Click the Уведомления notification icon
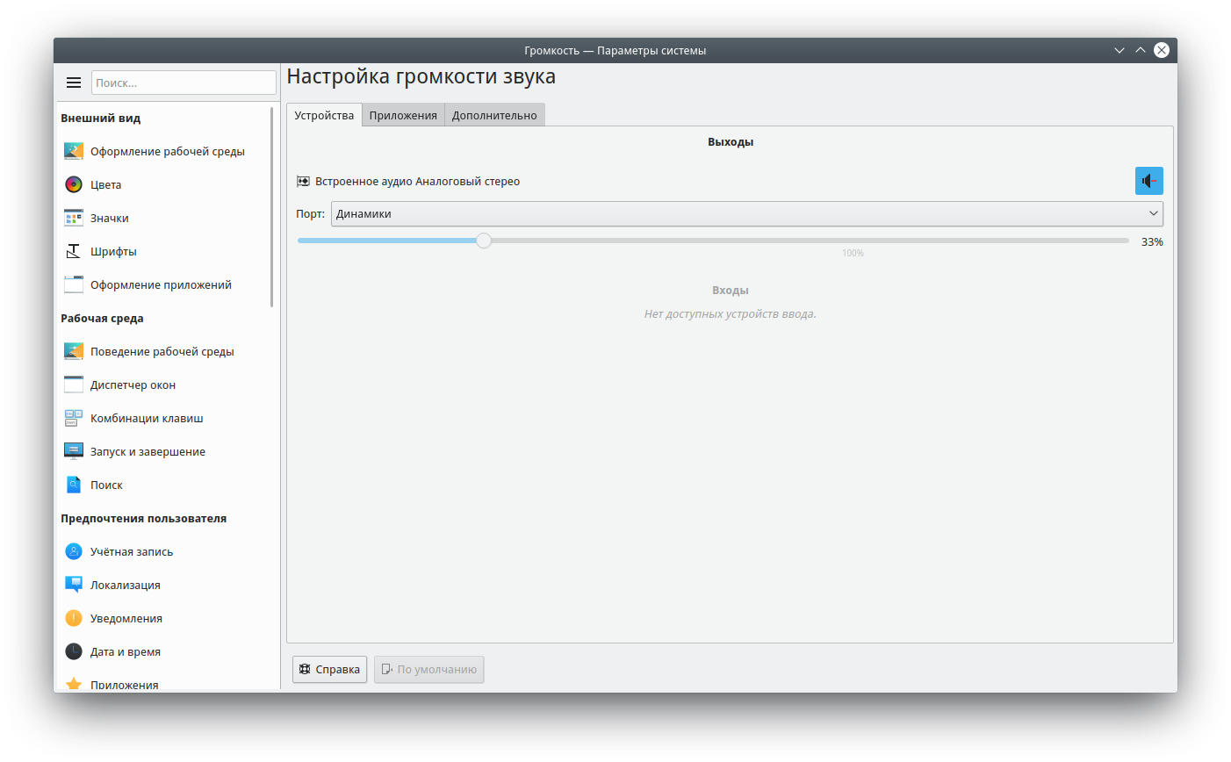1231x762 pixels. (74, 618)
